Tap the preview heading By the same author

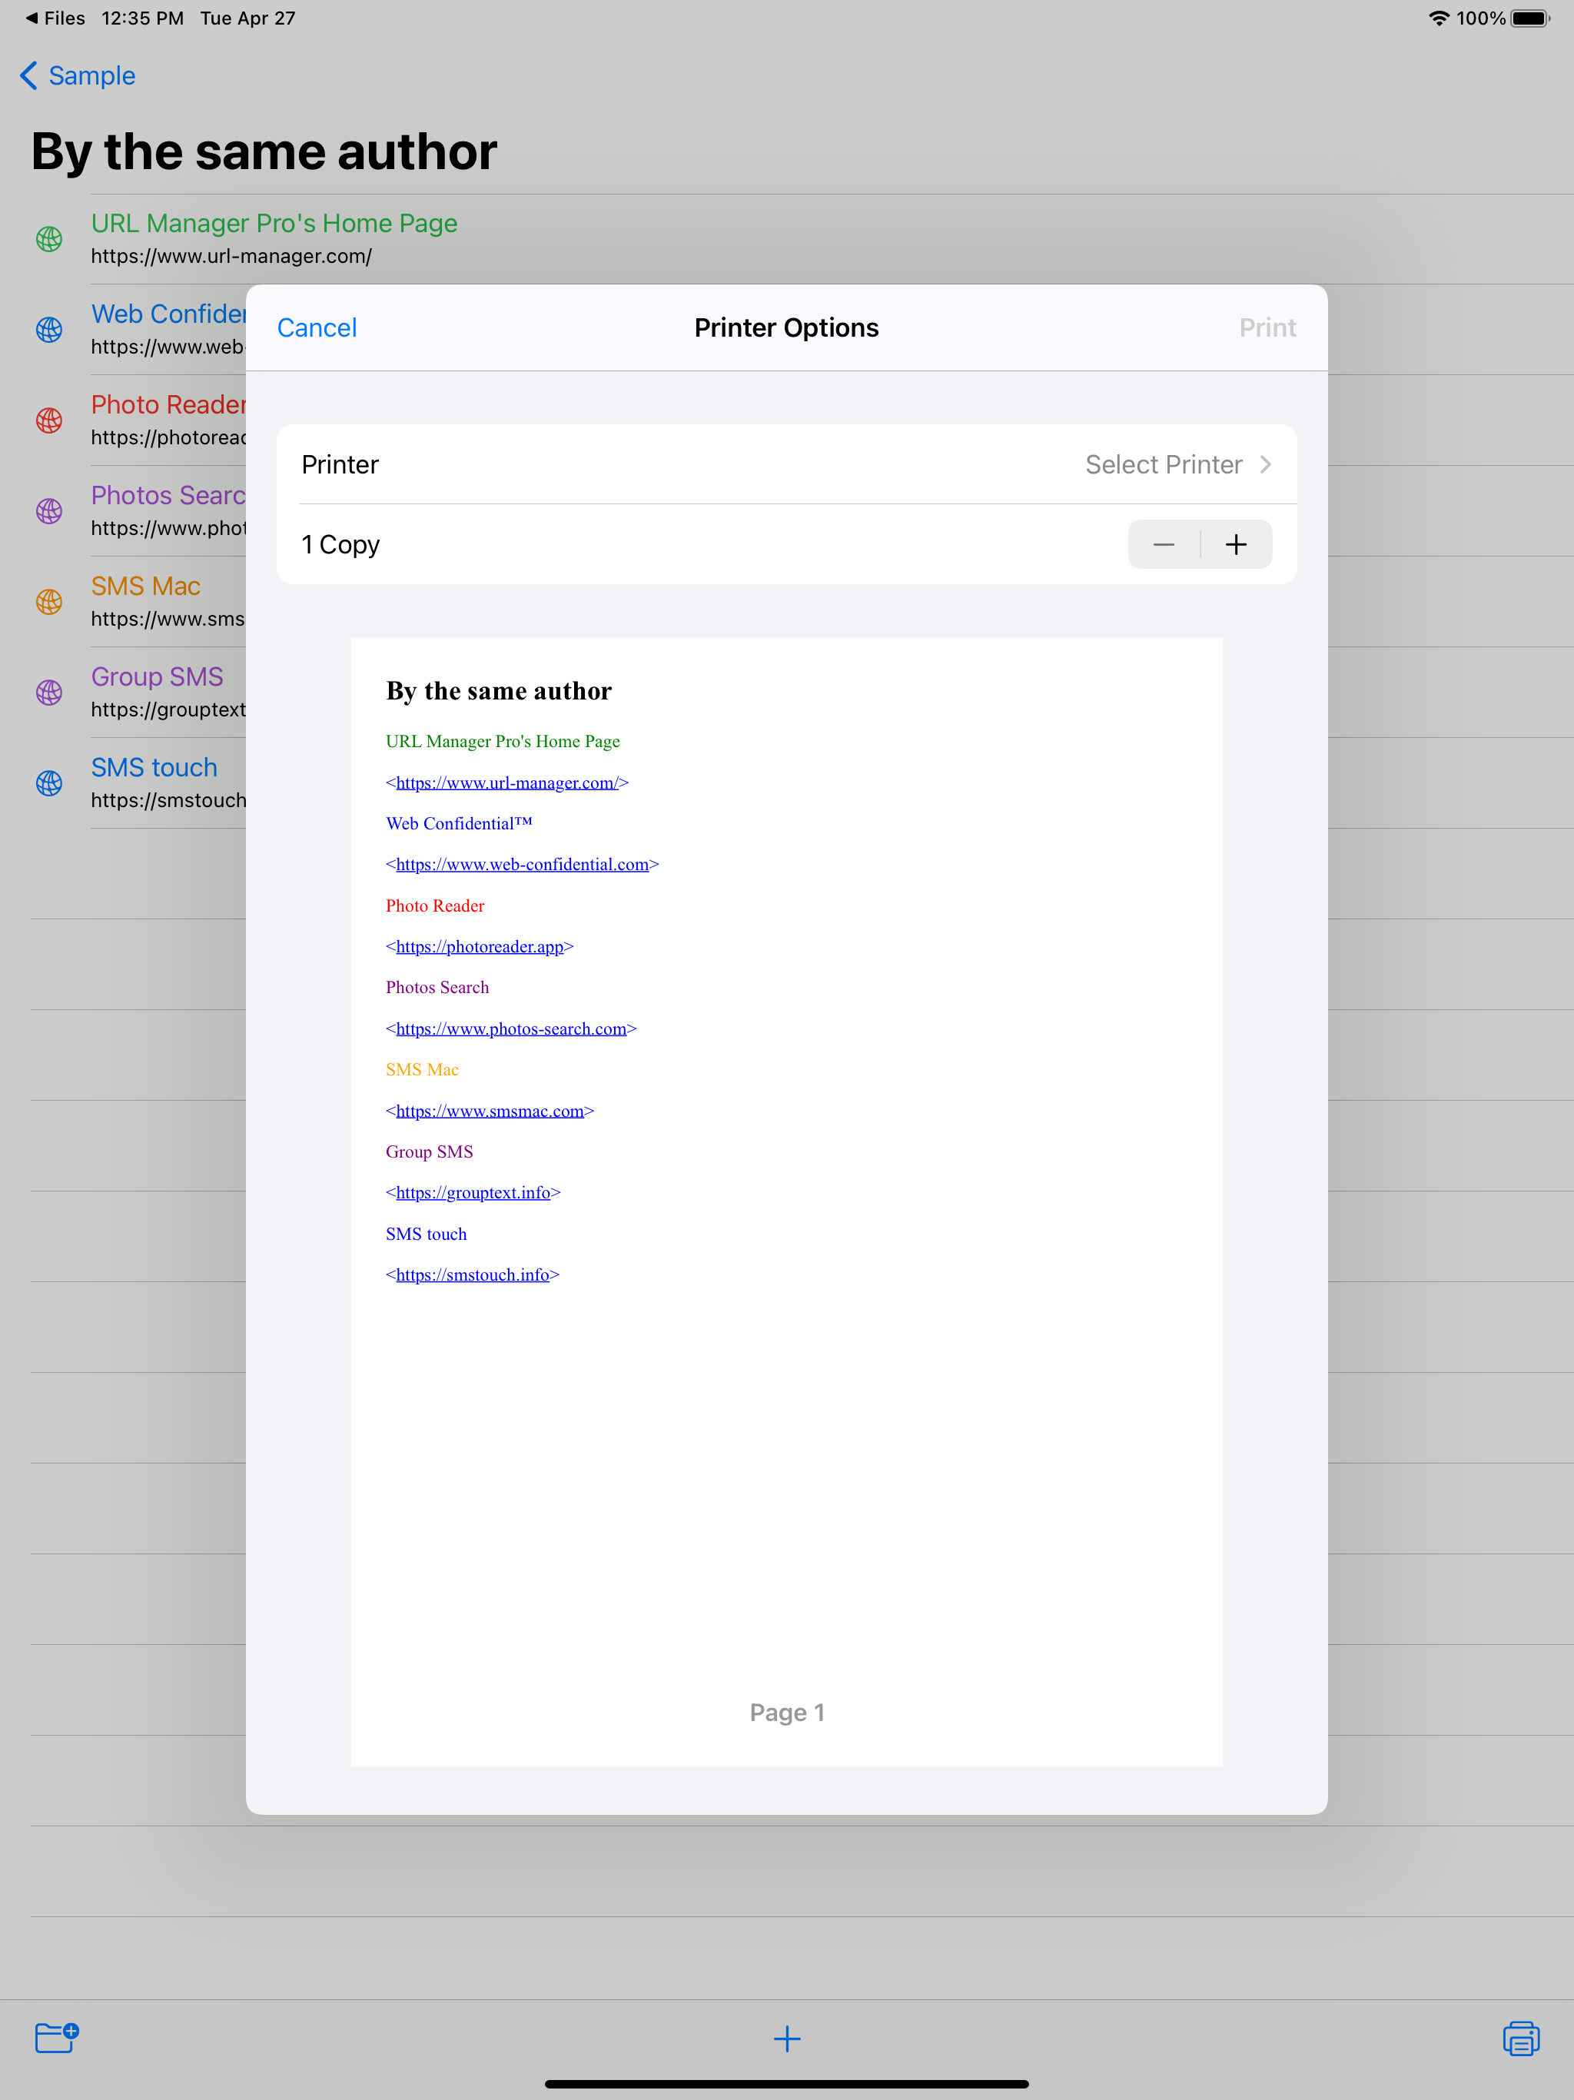[500, 691]
